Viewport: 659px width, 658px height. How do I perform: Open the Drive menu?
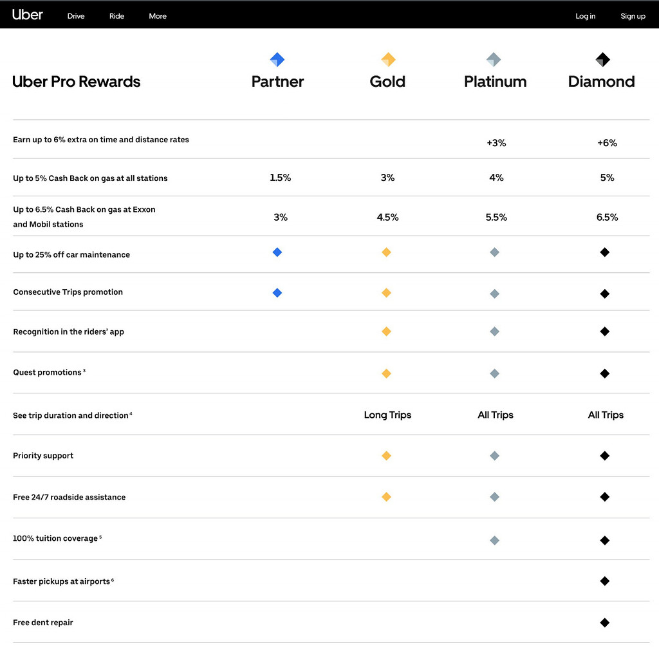tap(76, 16)
